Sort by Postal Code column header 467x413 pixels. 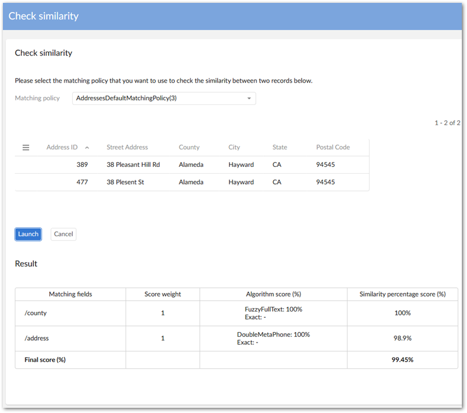[333, 147]
